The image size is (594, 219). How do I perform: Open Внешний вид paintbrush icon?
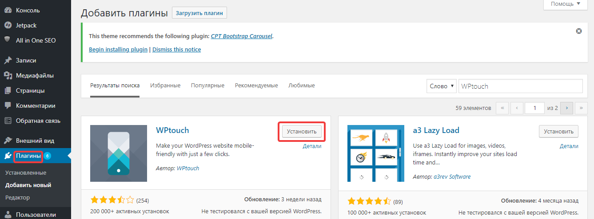coord(8,141)
